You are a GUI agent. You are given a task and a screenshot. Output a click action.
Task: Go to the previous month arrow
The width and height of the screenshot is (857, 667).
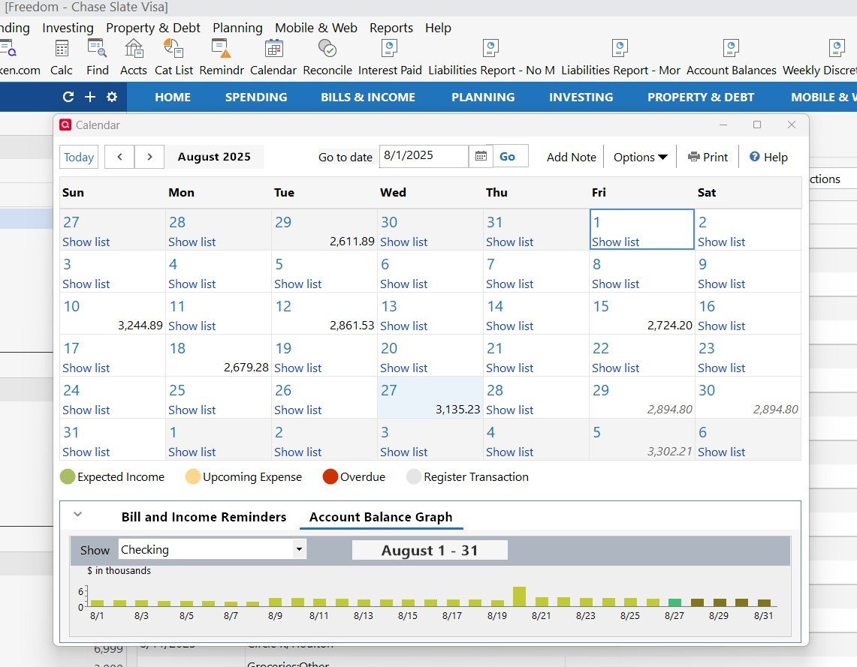119,157
